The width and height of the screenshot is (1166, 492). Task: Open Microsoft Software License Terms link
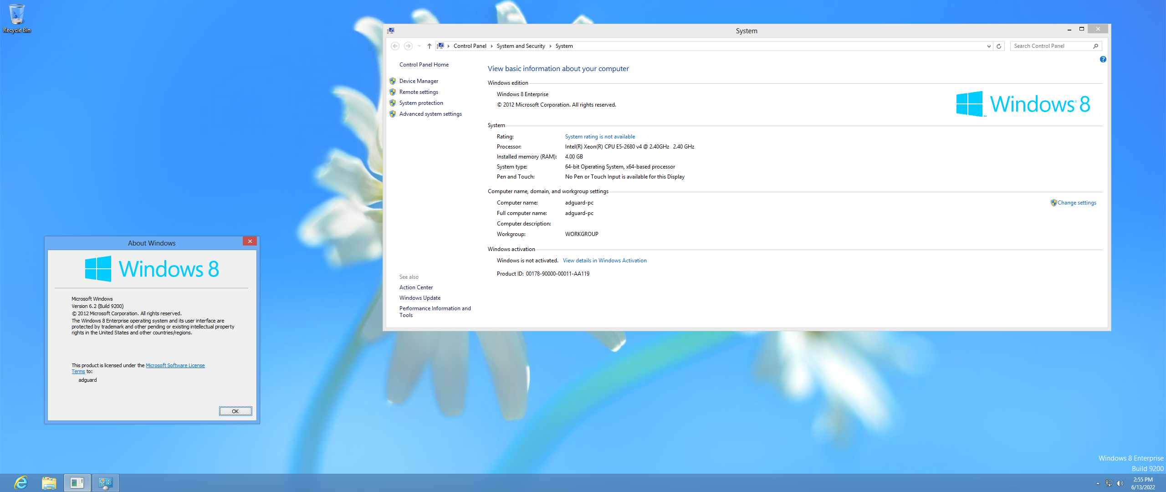175,365
